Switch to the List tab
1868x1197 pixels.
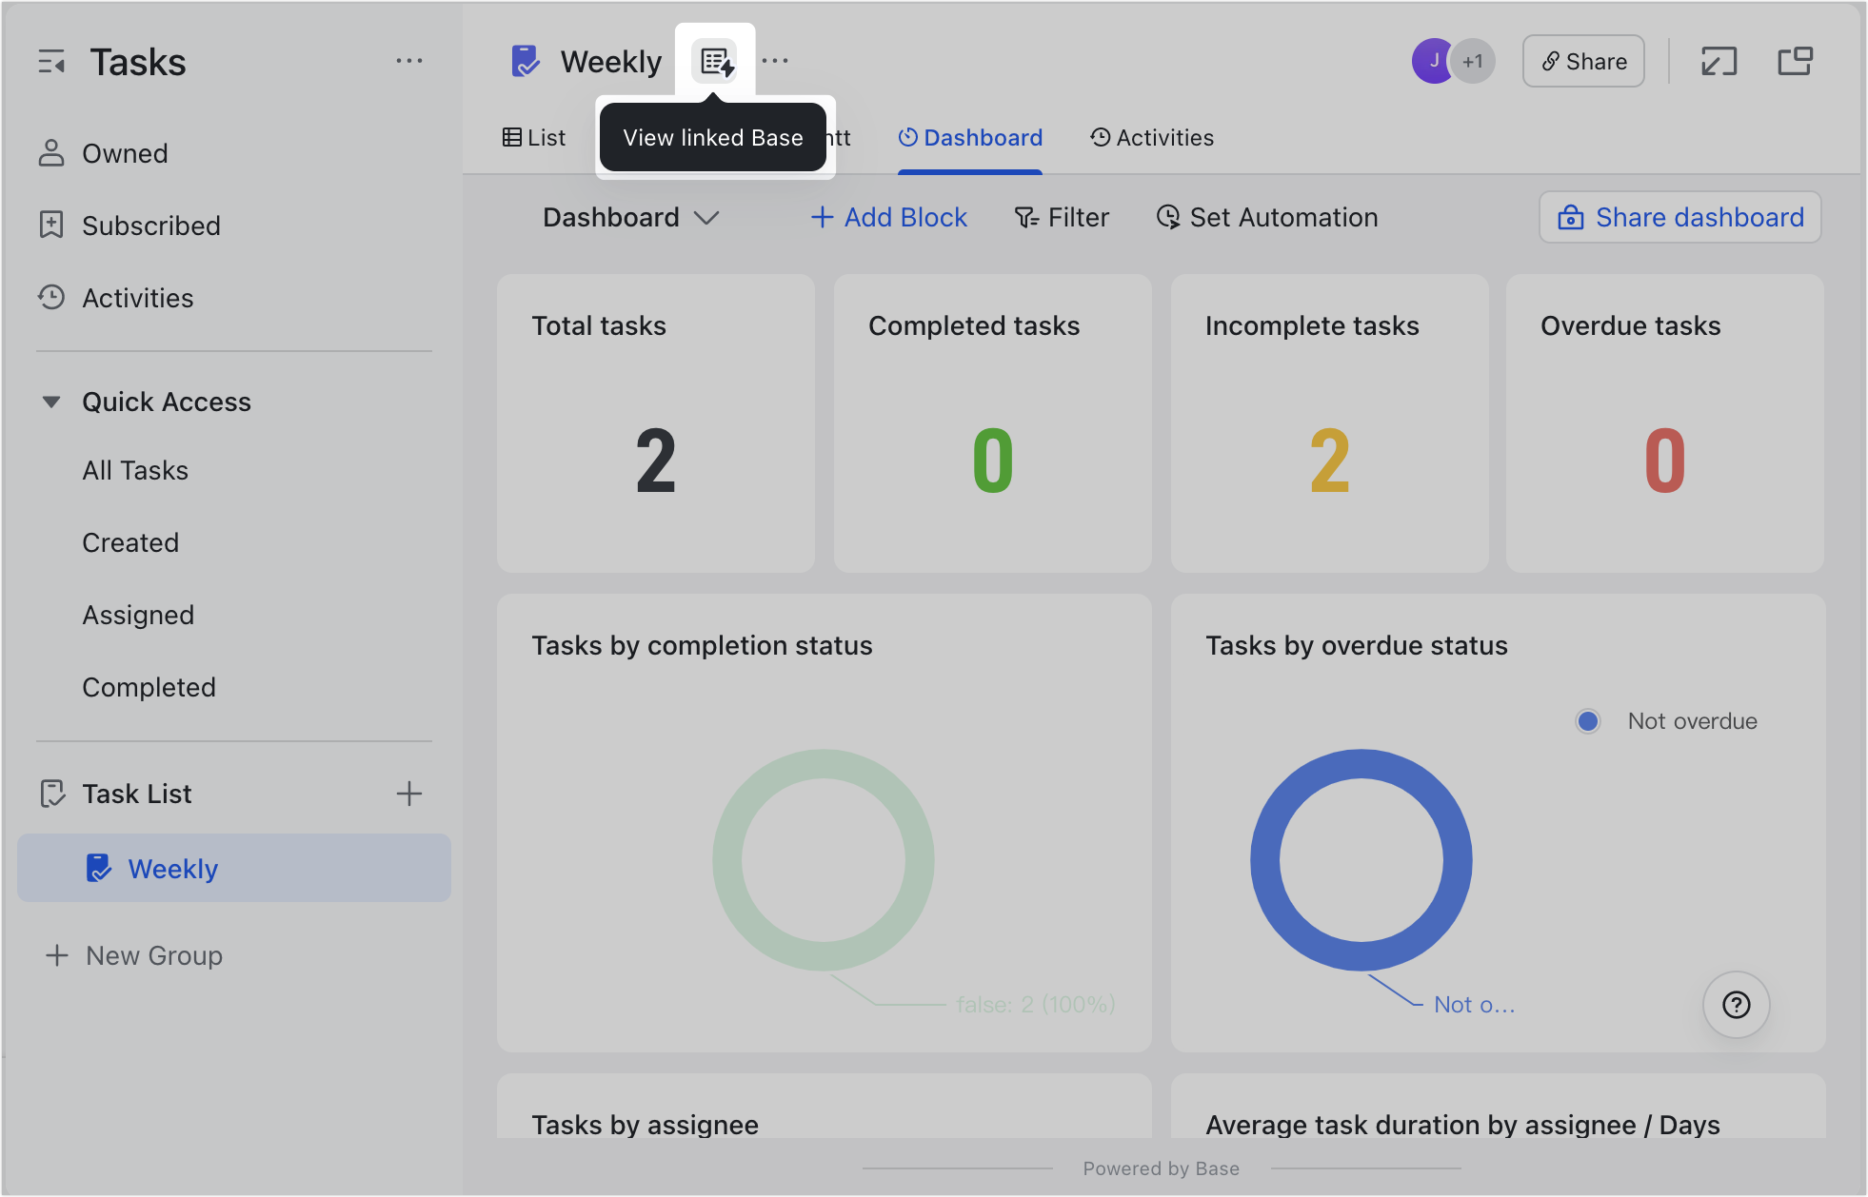[534, 137]
